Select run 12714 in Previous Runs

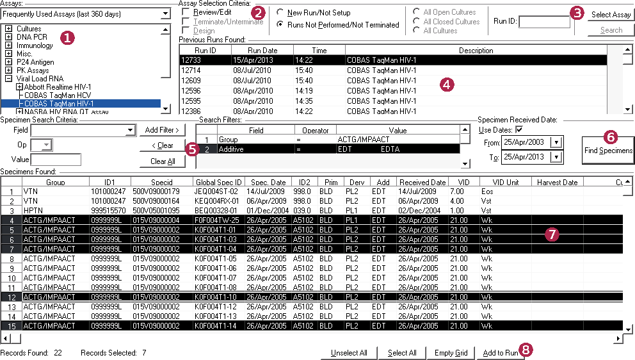coord(393,70)
